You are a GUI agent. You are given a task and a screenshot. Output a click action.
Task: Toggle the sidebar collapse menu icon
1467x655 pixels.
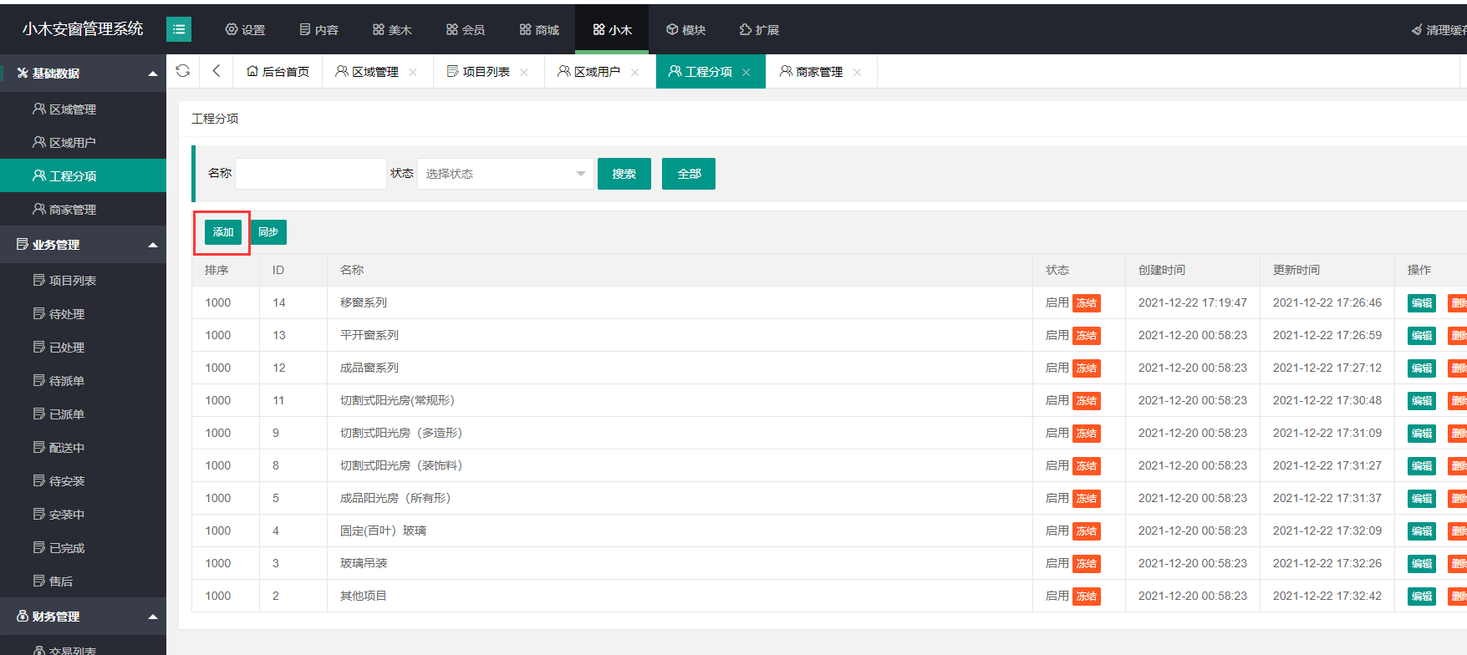179,29
